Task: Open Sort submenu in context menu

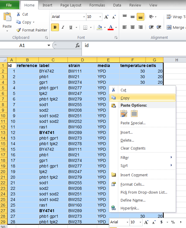Action: (142, 165)
